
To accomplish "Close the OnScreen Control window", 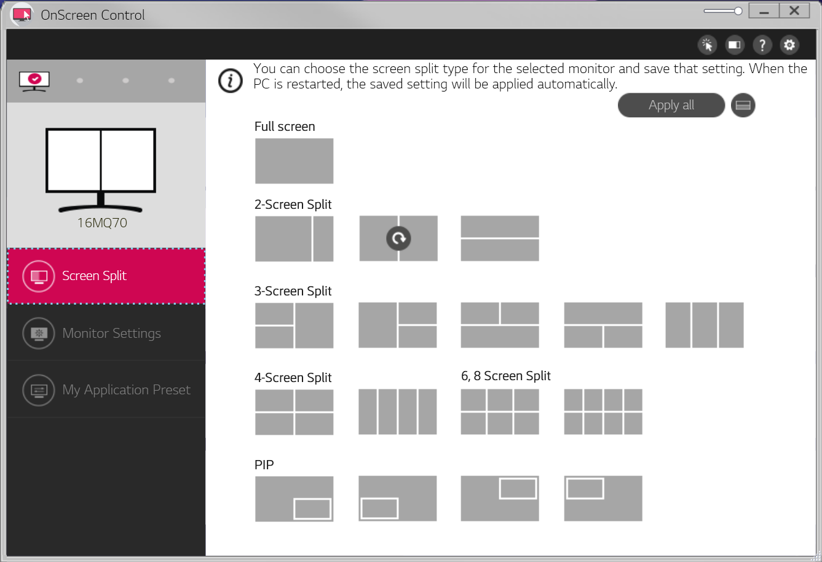I will (794, 11).
